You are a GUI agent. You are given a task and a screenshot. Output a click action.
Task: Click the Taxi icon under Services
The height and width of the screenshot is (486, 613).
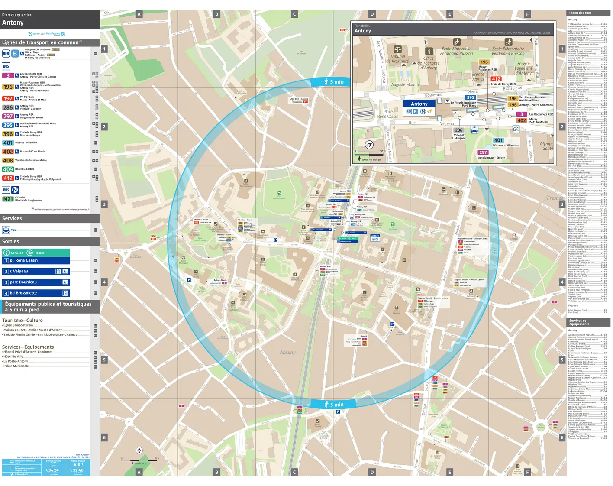pyautogui.click(x=6, y=230)
